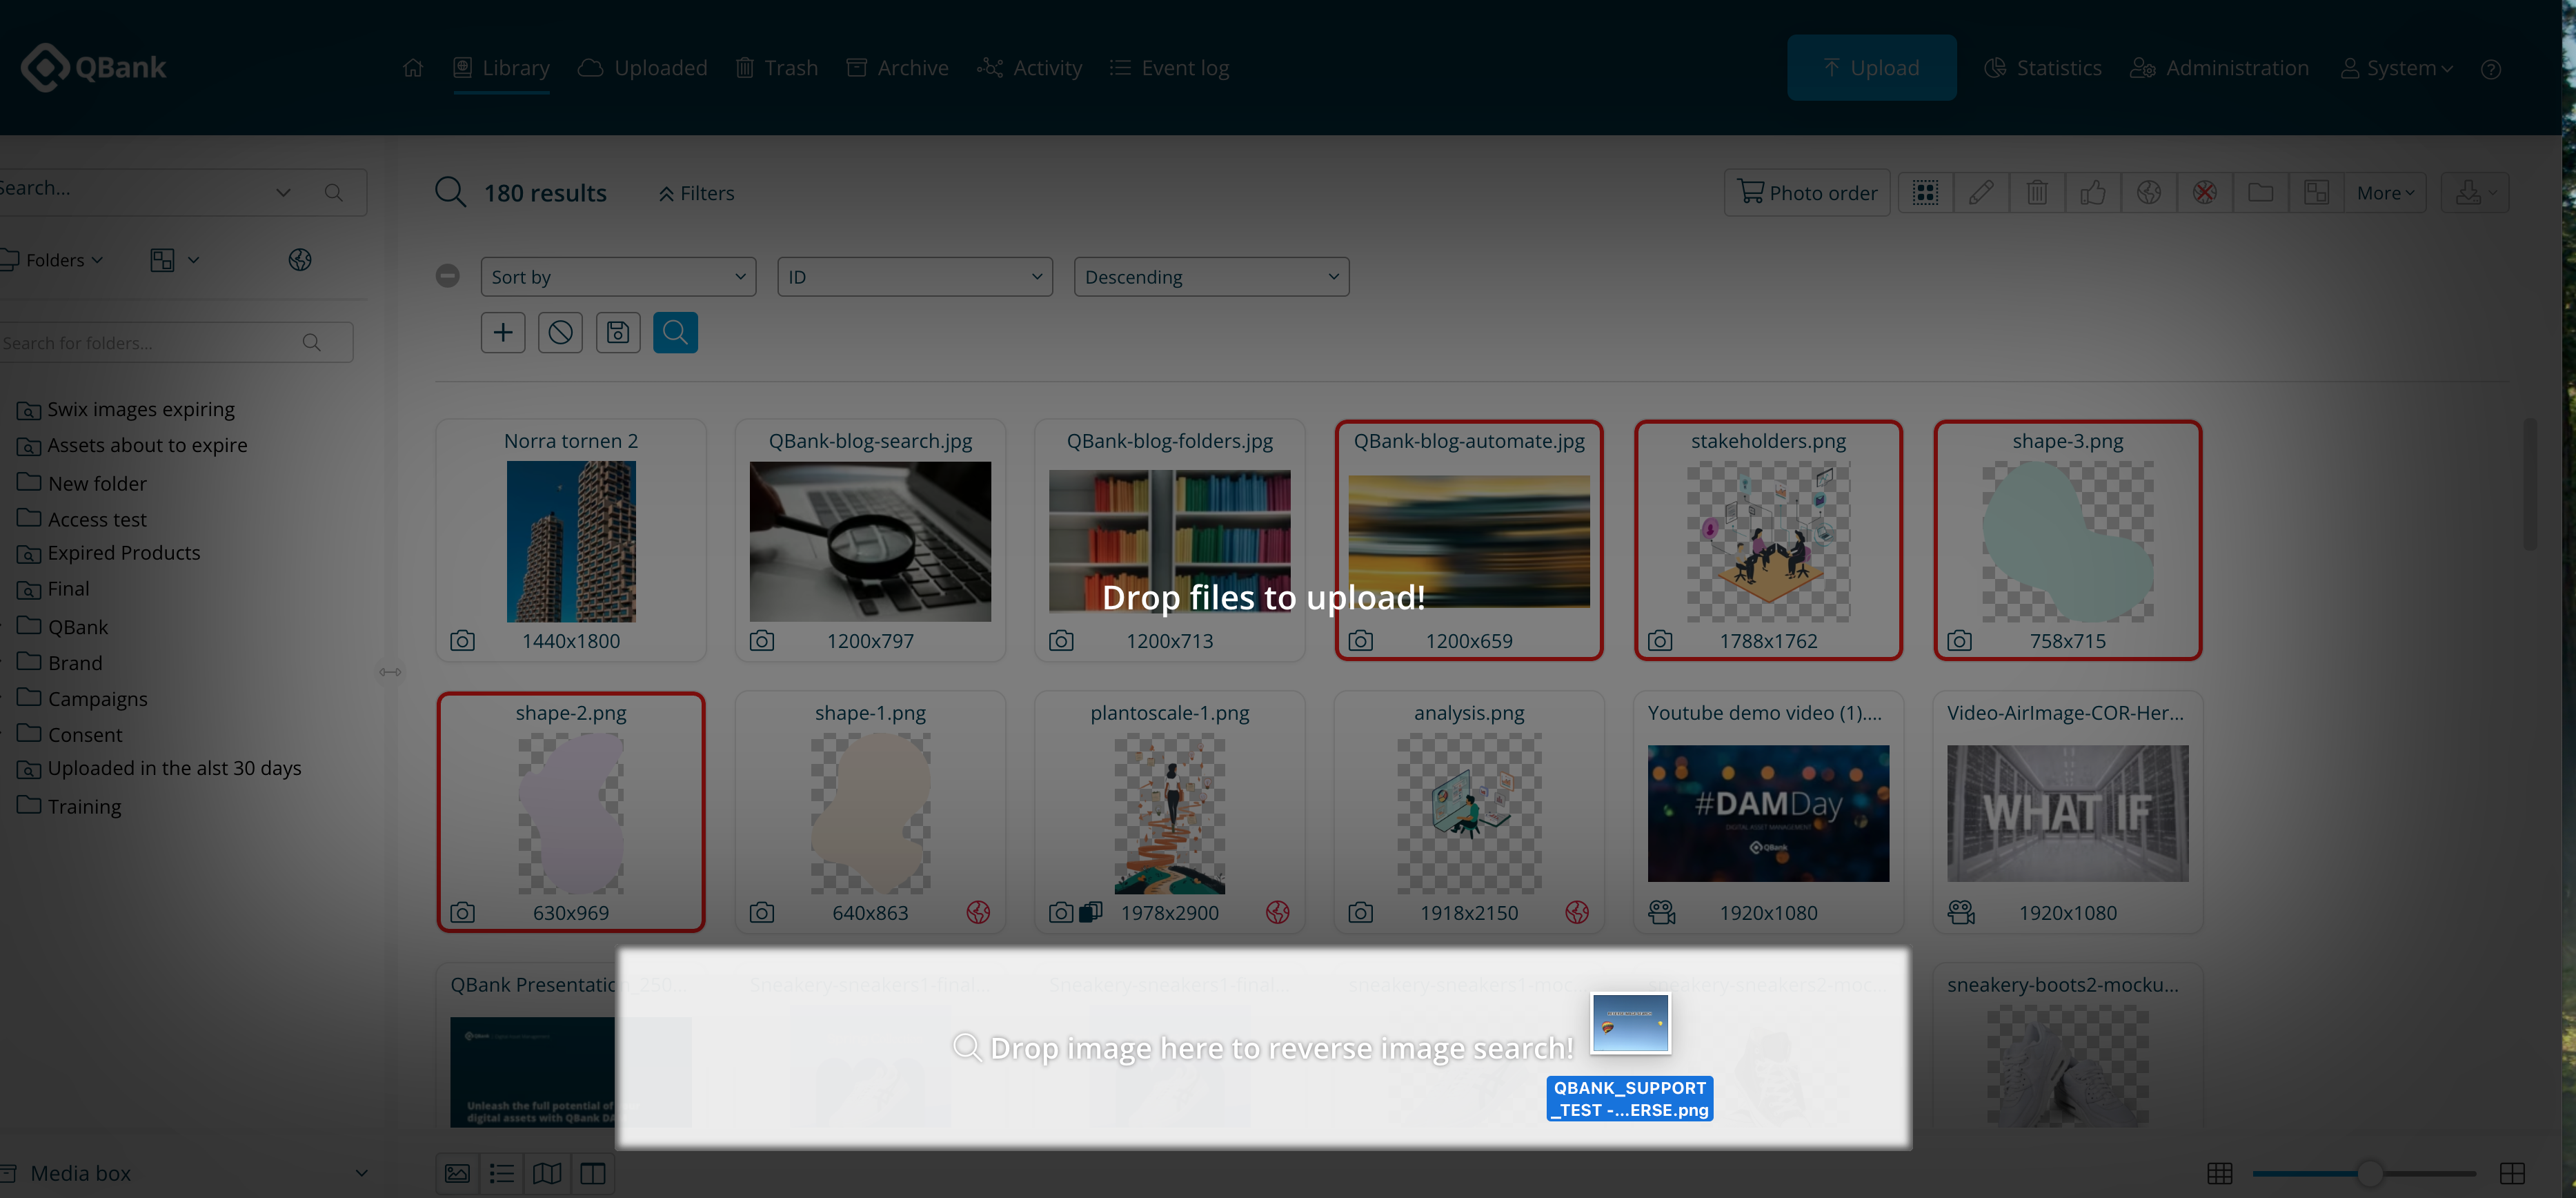
Task: Switch to split column view icon
Action: click(593, 1173)
